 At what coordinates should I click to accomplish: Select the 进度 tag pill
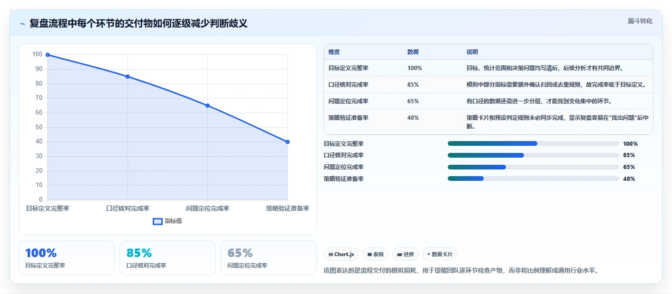click(405, 254)
